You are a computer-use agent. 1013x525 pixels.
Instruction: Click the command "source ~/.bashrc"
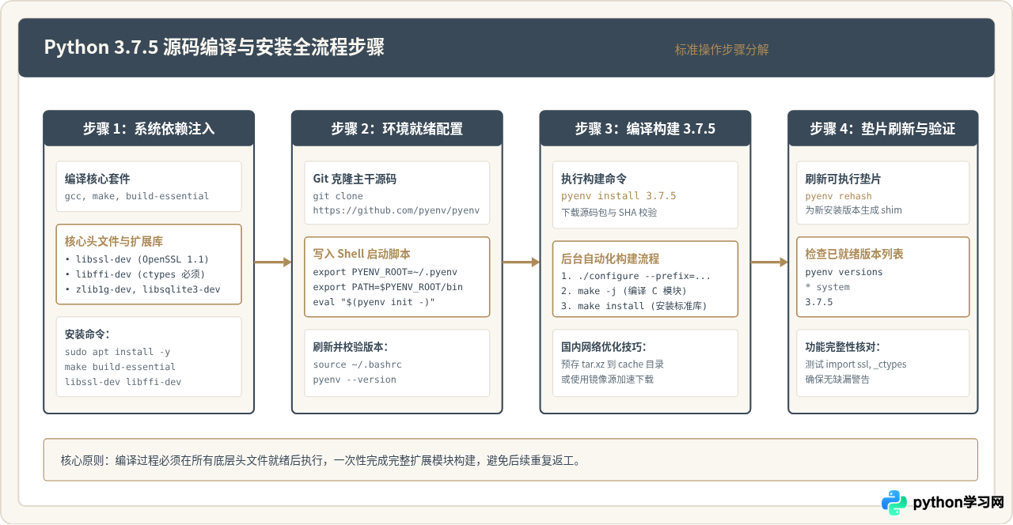click(358, 364)
